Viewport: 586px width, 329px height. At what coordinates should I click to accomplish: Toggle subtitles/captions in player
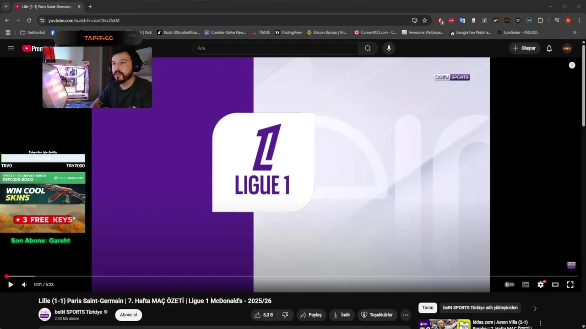526,285
